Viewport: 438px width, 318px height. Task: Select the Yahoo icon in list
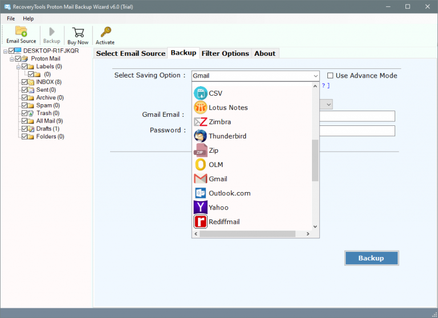[x=200, y=207]
